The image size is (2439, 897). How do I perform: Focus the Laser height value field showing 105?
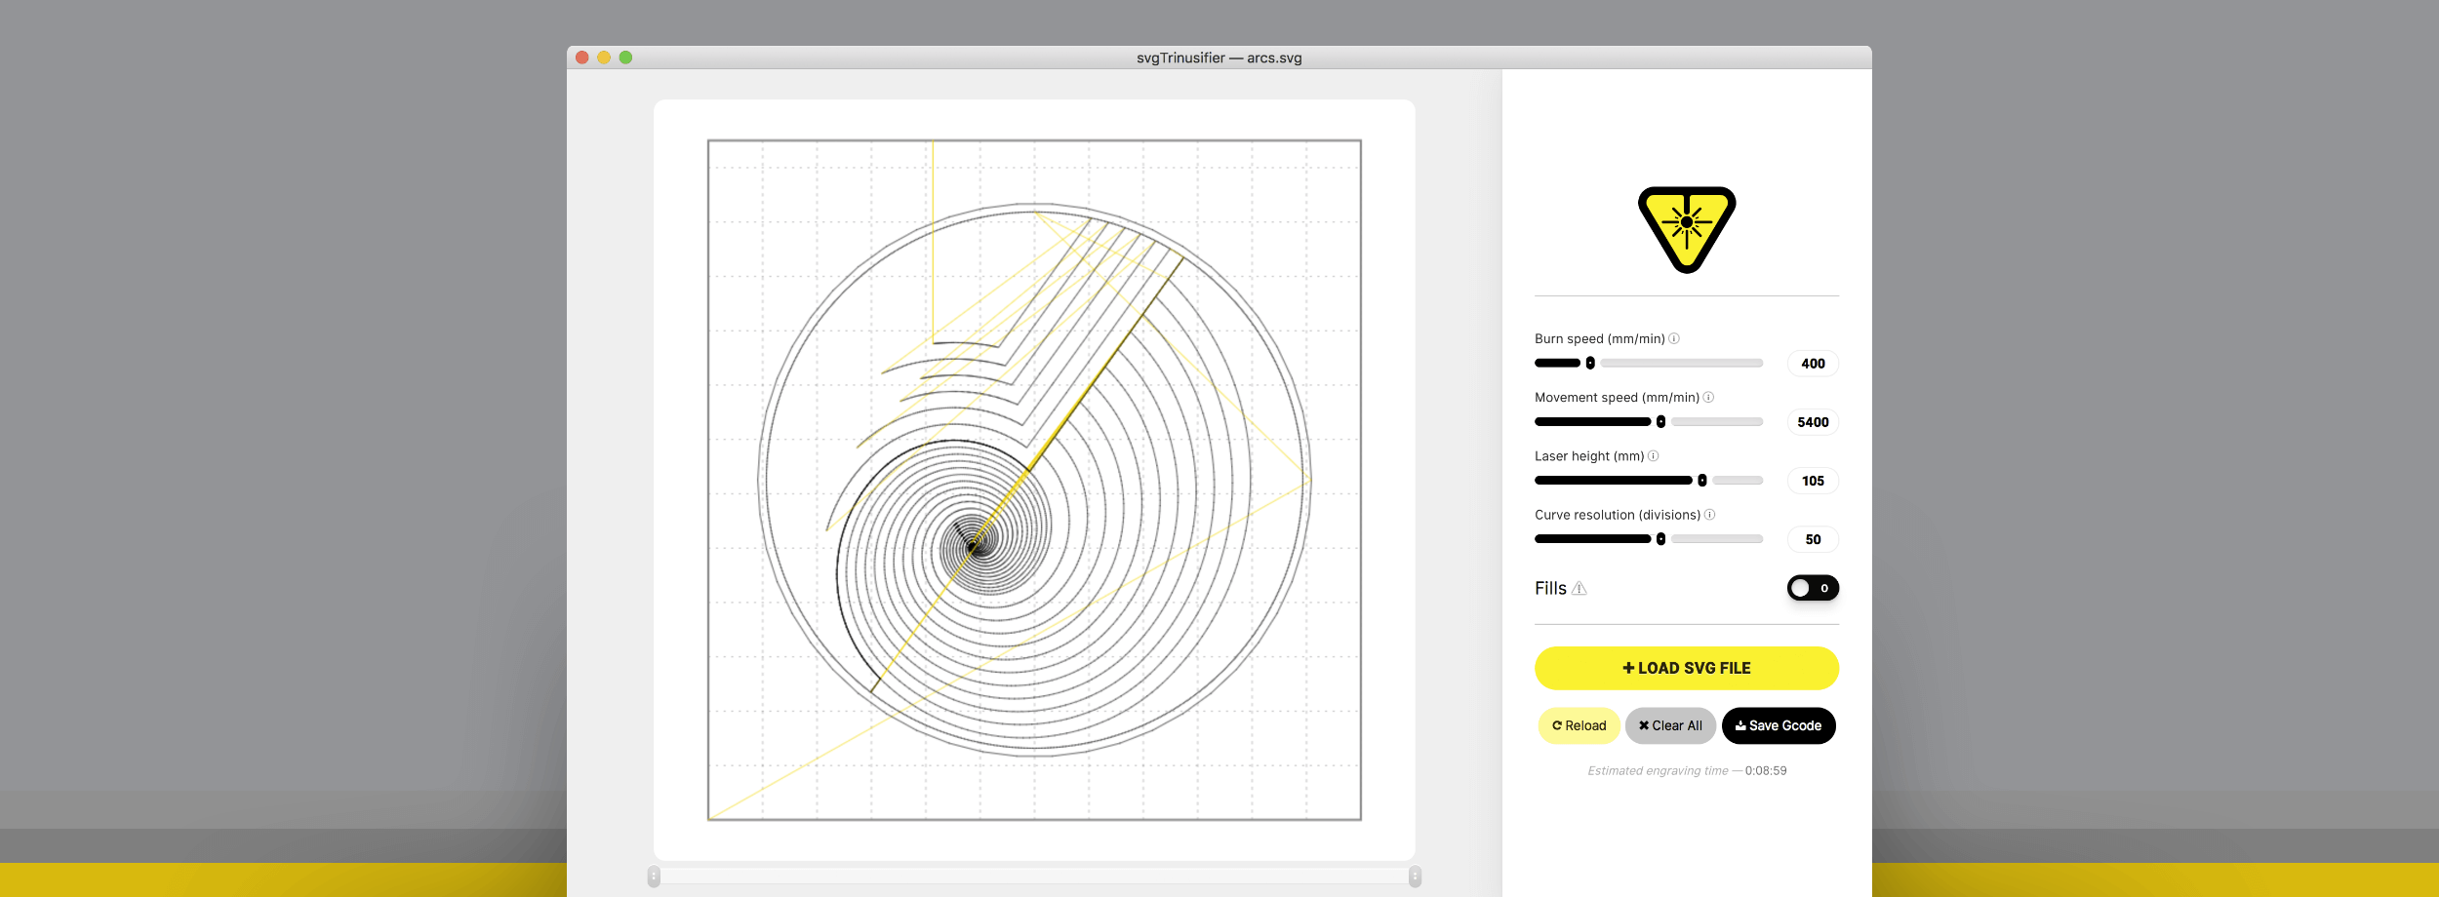coord(1813,481)
